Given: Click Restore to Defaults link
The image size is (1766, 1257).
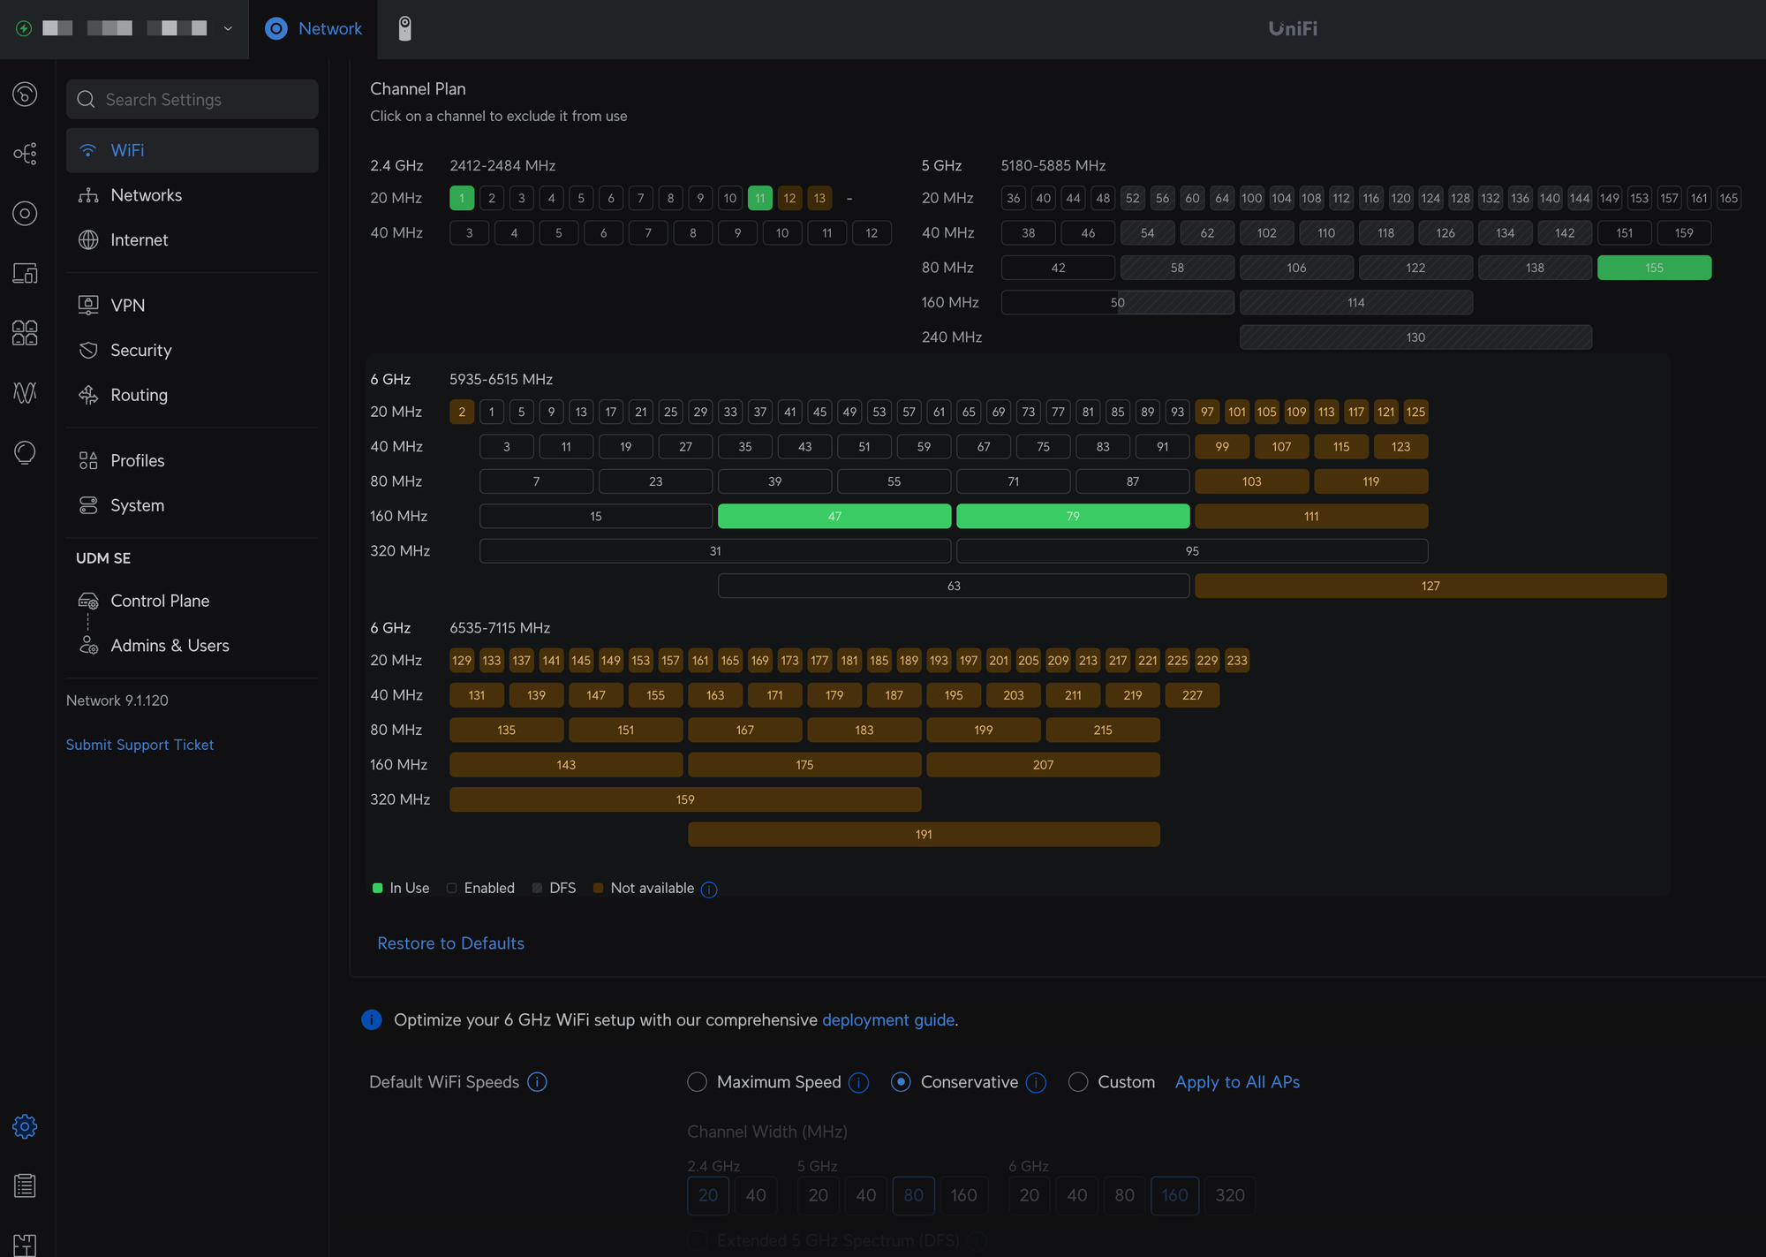Looking at the screenshot, I should [x=450, y=943].
